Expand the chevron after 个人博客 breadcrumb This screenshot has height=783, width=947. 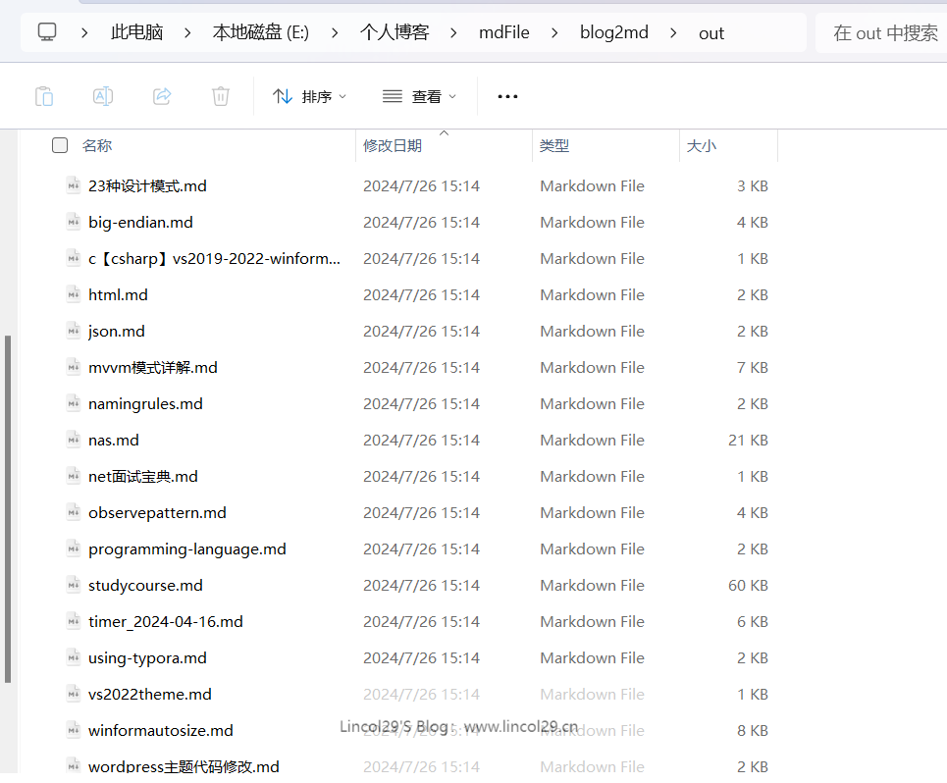point(453,32)
